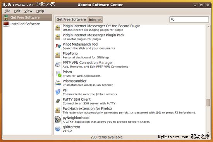Select Get Free Software in the sidebar
Viewport: 213px width, 142px height.
(27, 17)
